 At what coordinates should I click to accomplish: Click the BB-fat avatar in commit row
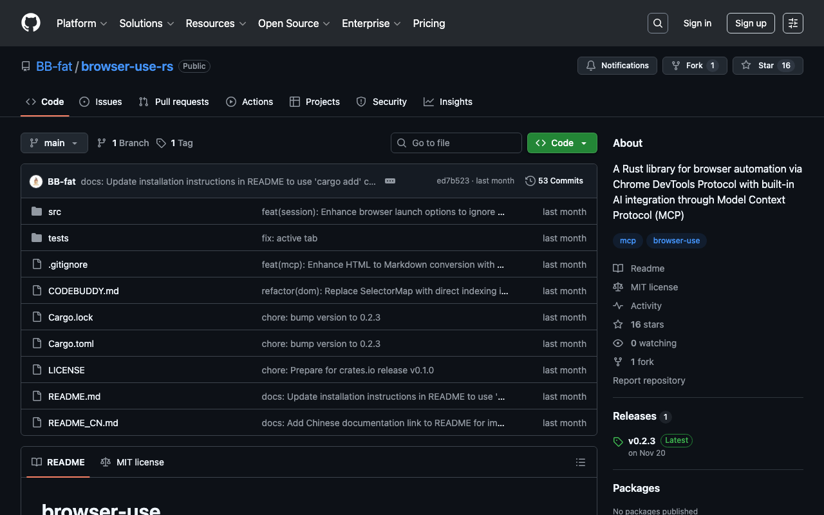tap(36, 182)
